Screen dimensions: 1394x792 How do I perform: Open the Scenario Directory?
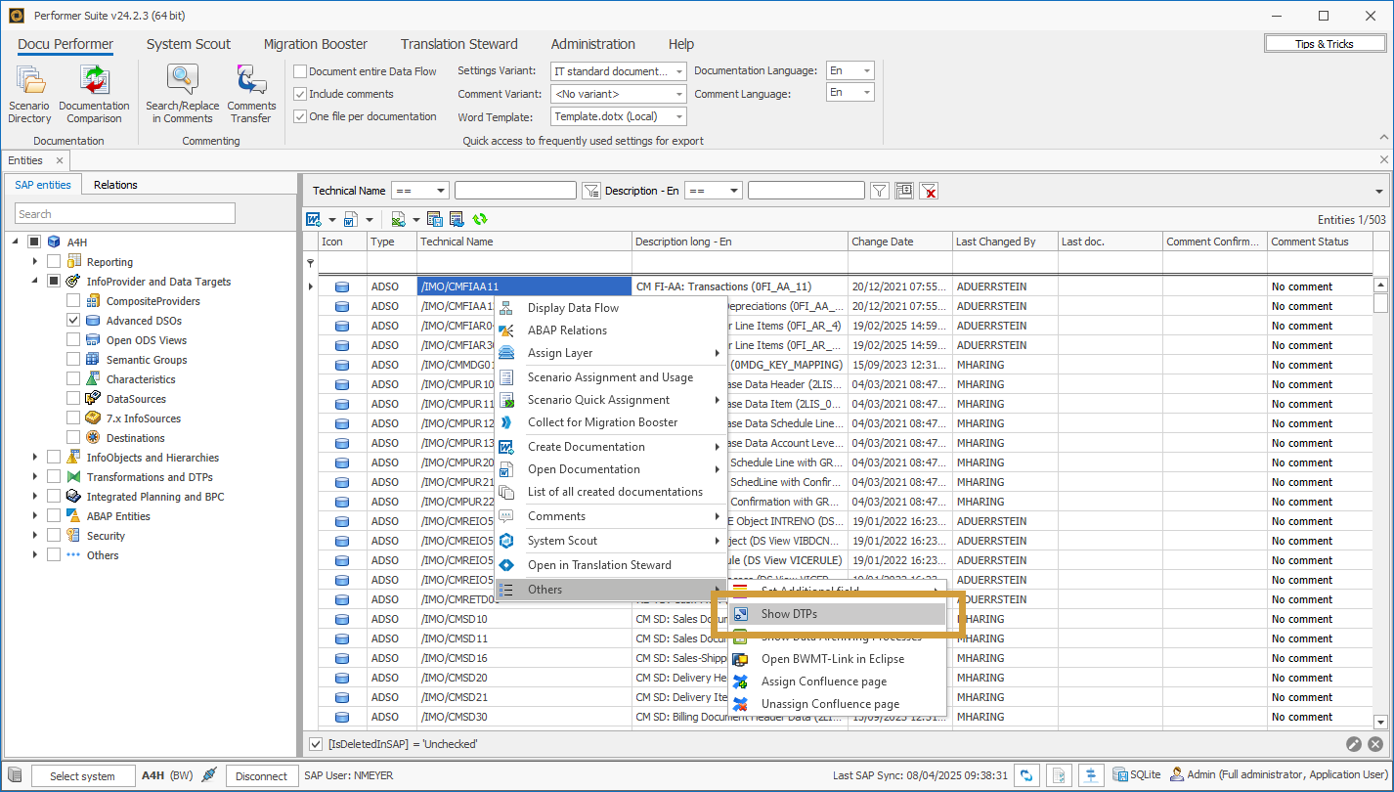29,95
